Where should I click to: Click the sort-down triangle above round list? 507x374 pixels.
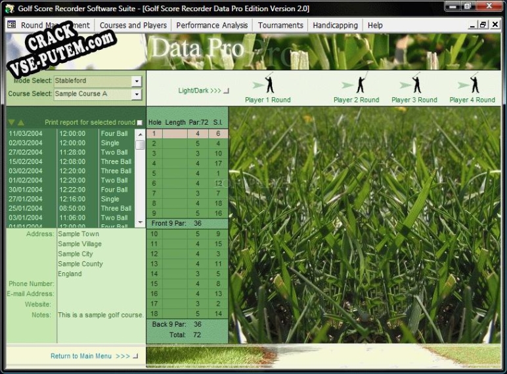[x=12, y=123]
